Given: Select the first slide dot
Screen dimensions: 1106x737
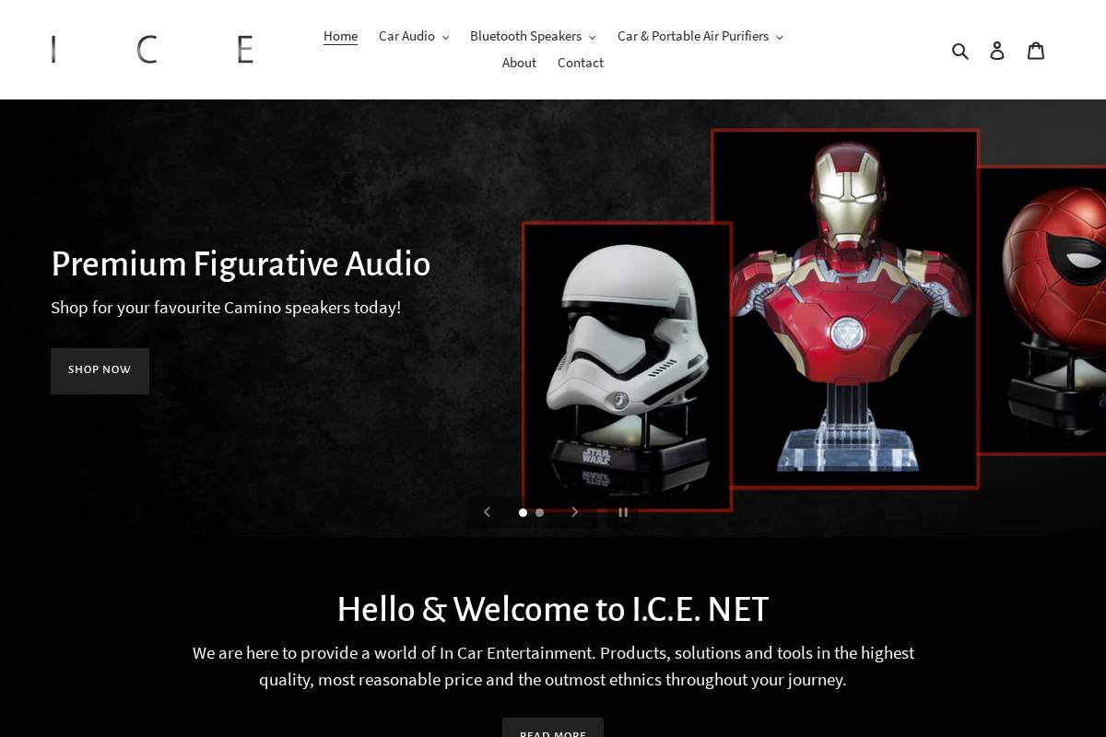Looking at the screenshot, I should pyautogui.click(x=523, y=512).
